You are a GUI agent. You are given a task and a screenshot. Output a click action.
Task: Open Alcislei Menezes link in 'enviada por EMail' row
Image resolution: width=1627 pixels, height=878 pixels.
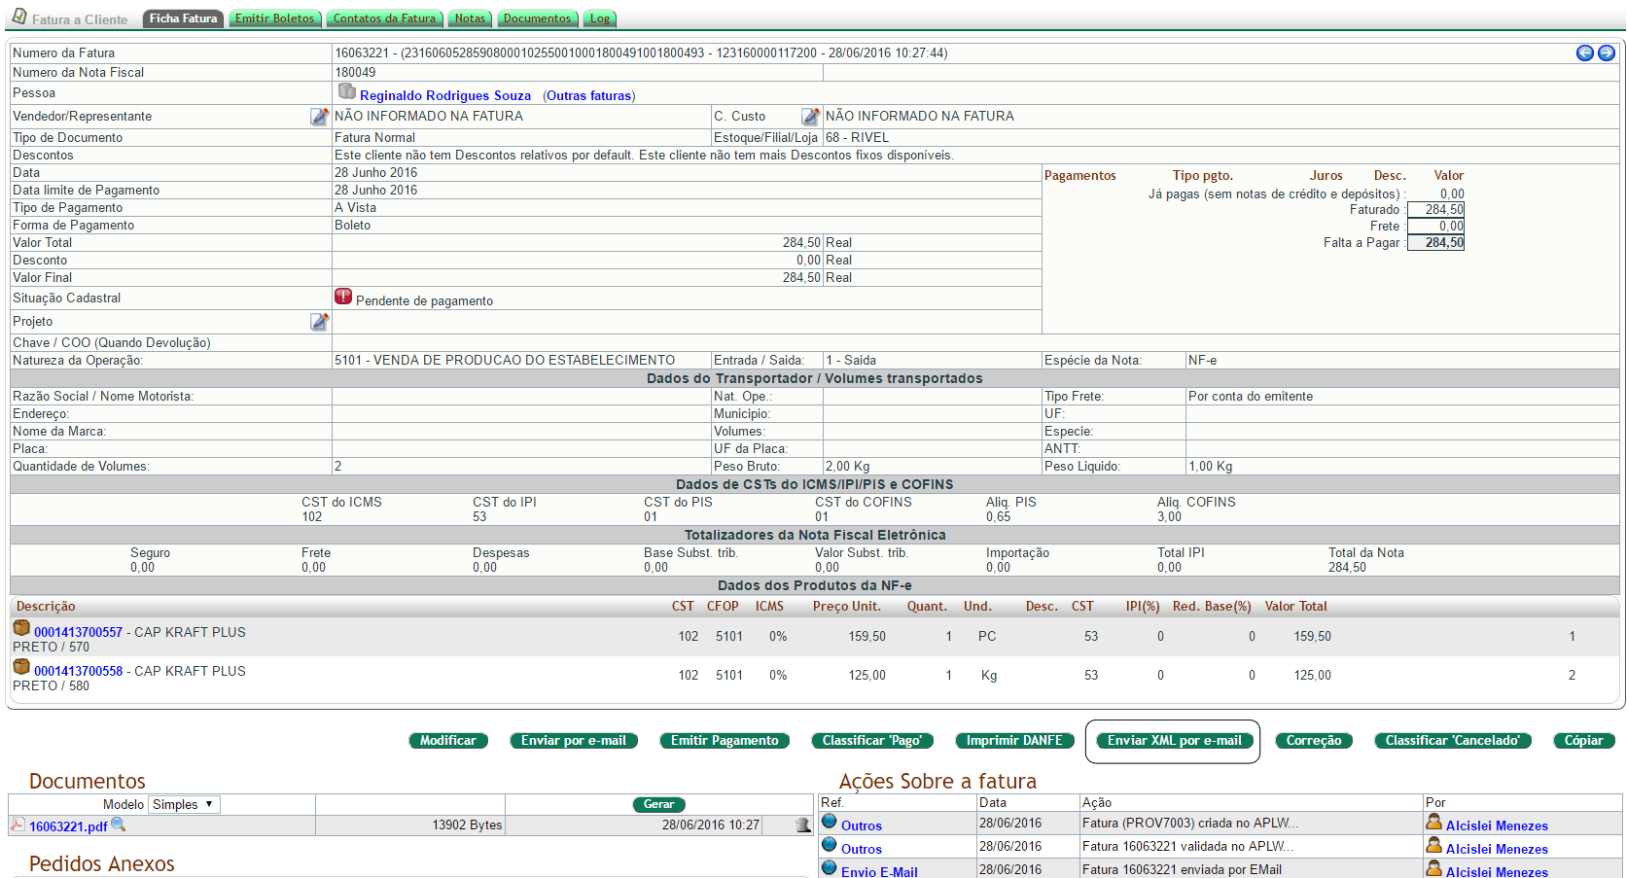coord(1497,871)
